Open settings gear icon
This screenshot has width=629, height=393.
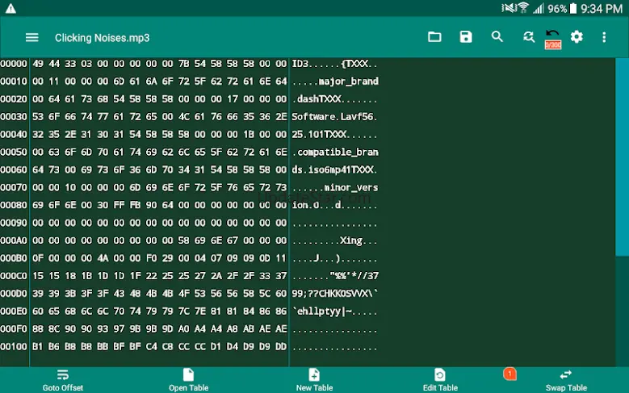(x=577, y=37)
